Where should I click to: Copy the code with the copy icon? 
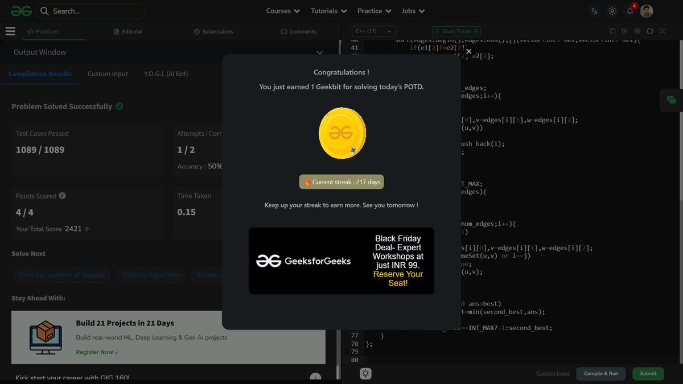click(x=612, y=31)
